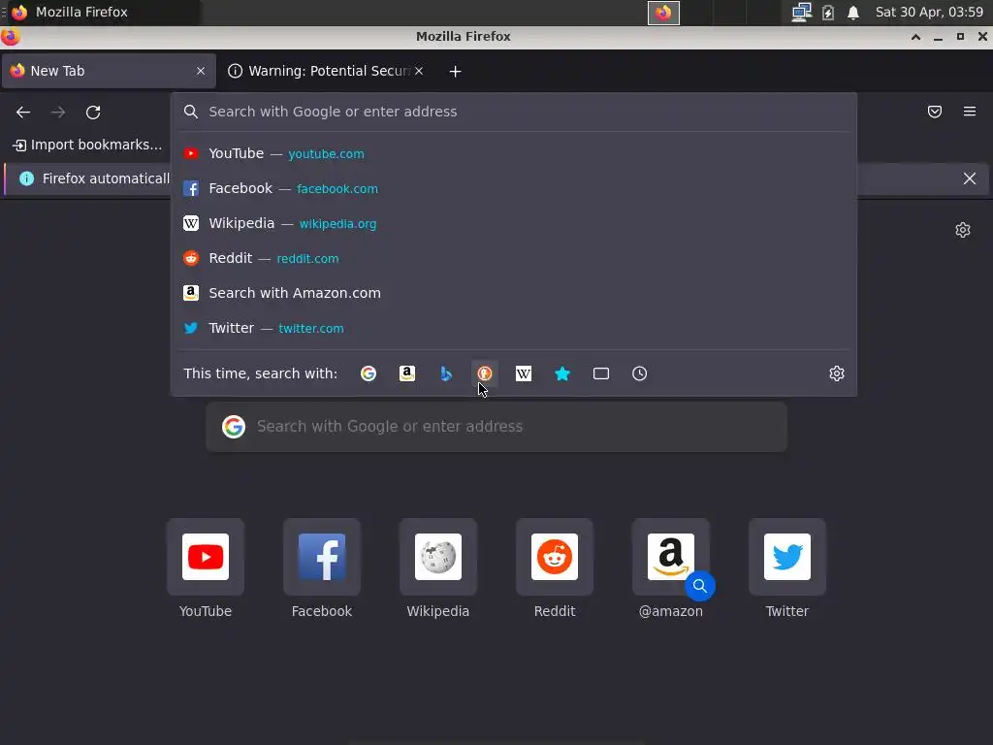The image size is (993, 745).
Task: Open the Save to Pocket icon
Action: (x=934, y=113)
